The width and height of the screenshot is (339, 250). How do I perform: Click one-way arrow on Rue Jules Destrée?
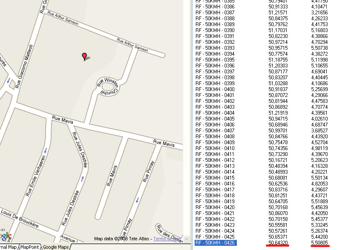pyautogui.click(x=82, y=178)
